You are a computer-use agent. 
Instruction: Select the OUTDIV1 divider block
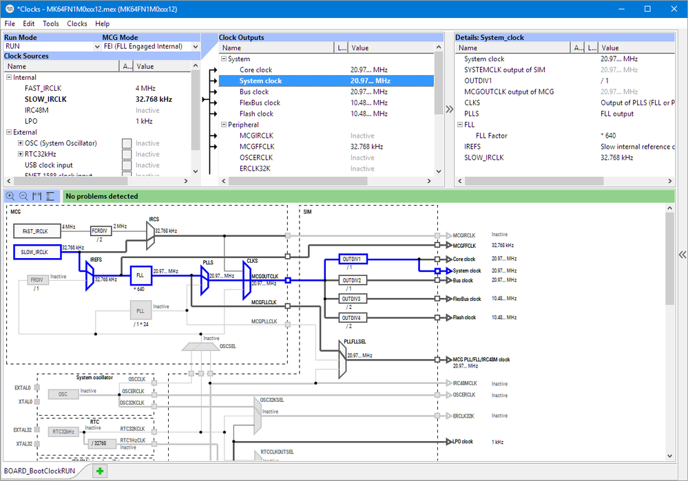[x=353, y=259]
